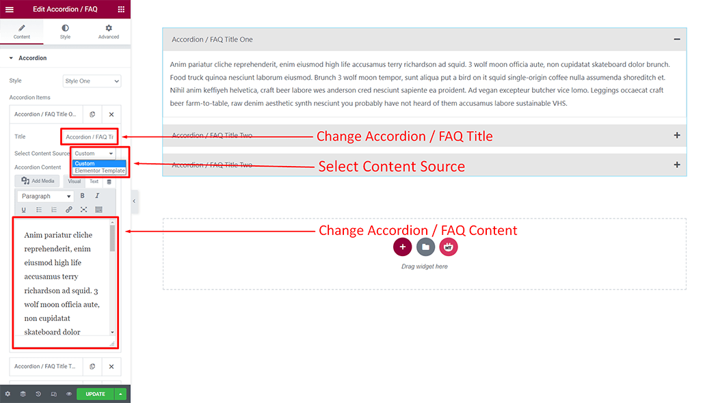
Task: Open responsive mode from the footer
Action: pos(54,394)
